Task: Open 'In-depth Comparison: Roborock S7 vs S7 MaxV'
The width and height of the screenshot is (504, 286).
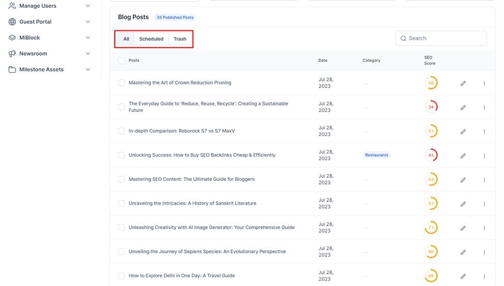Action: (181, 131)
